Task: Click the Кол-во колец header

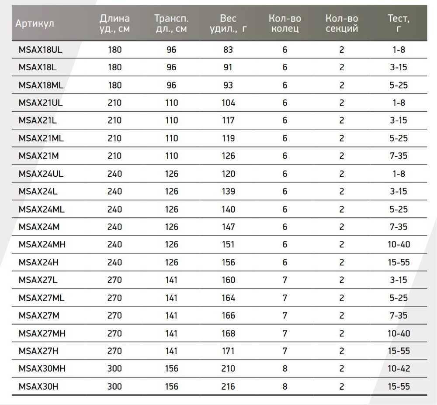Action: coord(285,24)
